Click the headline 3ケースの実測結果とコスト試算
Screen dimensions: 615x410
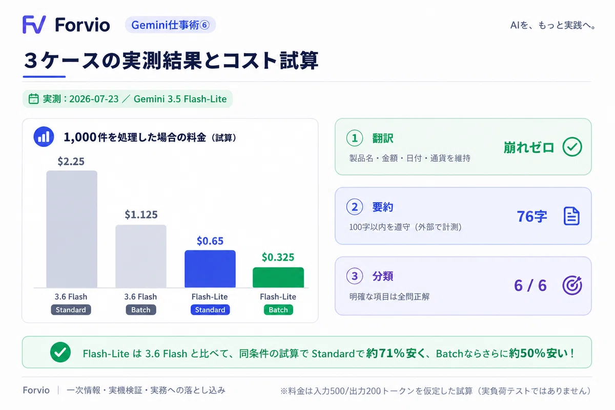coord(171,60)
